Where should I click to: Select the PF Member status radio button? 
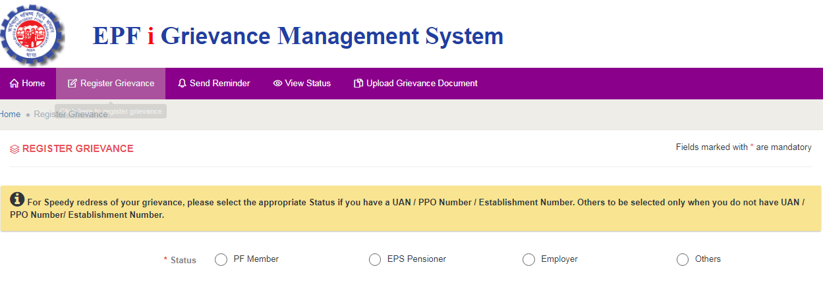point(221,260)
